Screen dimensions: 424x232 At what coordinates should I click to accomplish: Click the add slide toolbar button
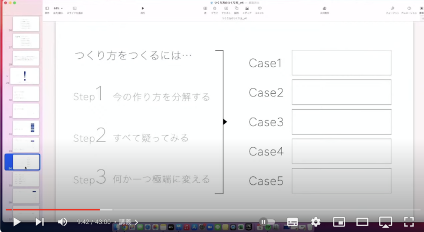tap(74, 9)
